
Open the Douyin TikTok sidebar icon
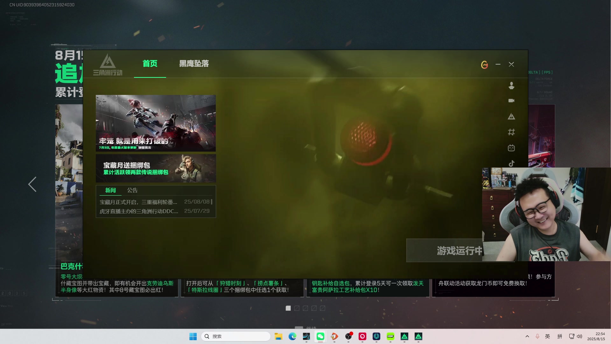[511, 163]
